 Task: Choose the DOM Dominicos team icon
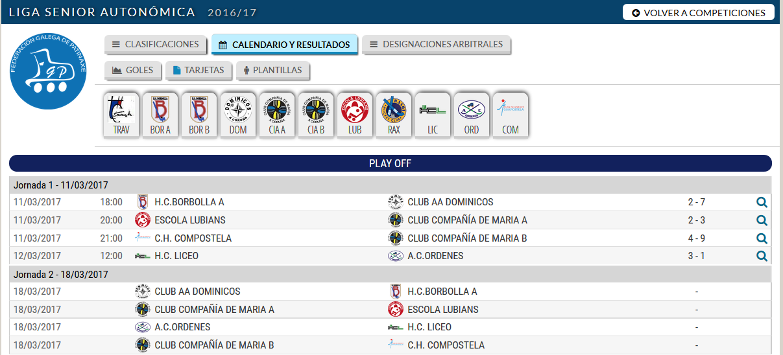[238, 115]
